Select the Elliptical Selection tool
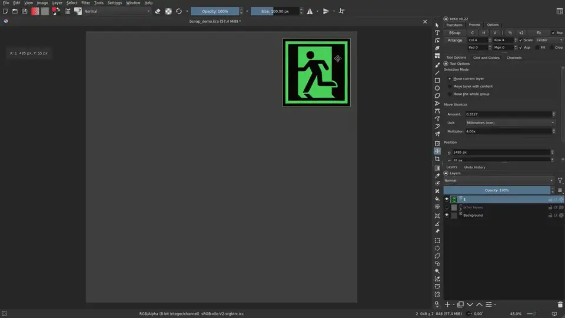 (x=437, y=248)
